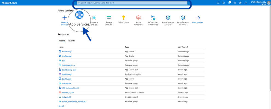Switch to the Recent tab
Screen dimensions: 271x109
[x=62, y=41]
